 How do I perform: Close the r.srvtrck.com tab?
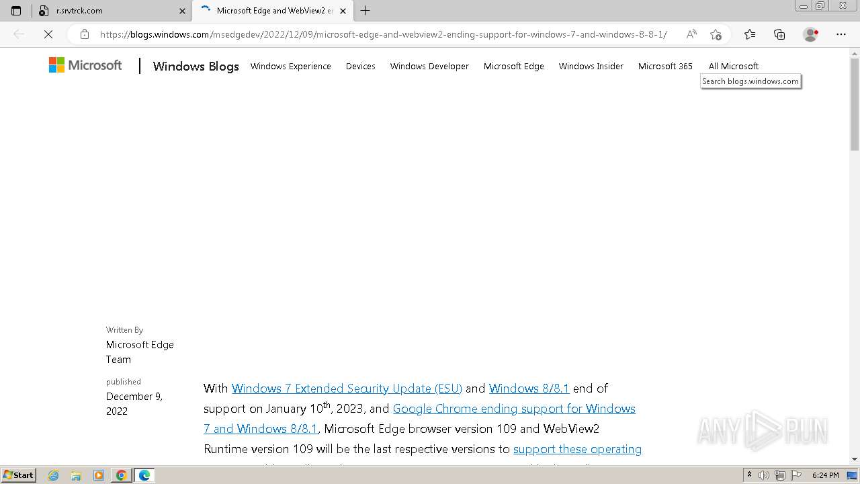tap(182, 11)
